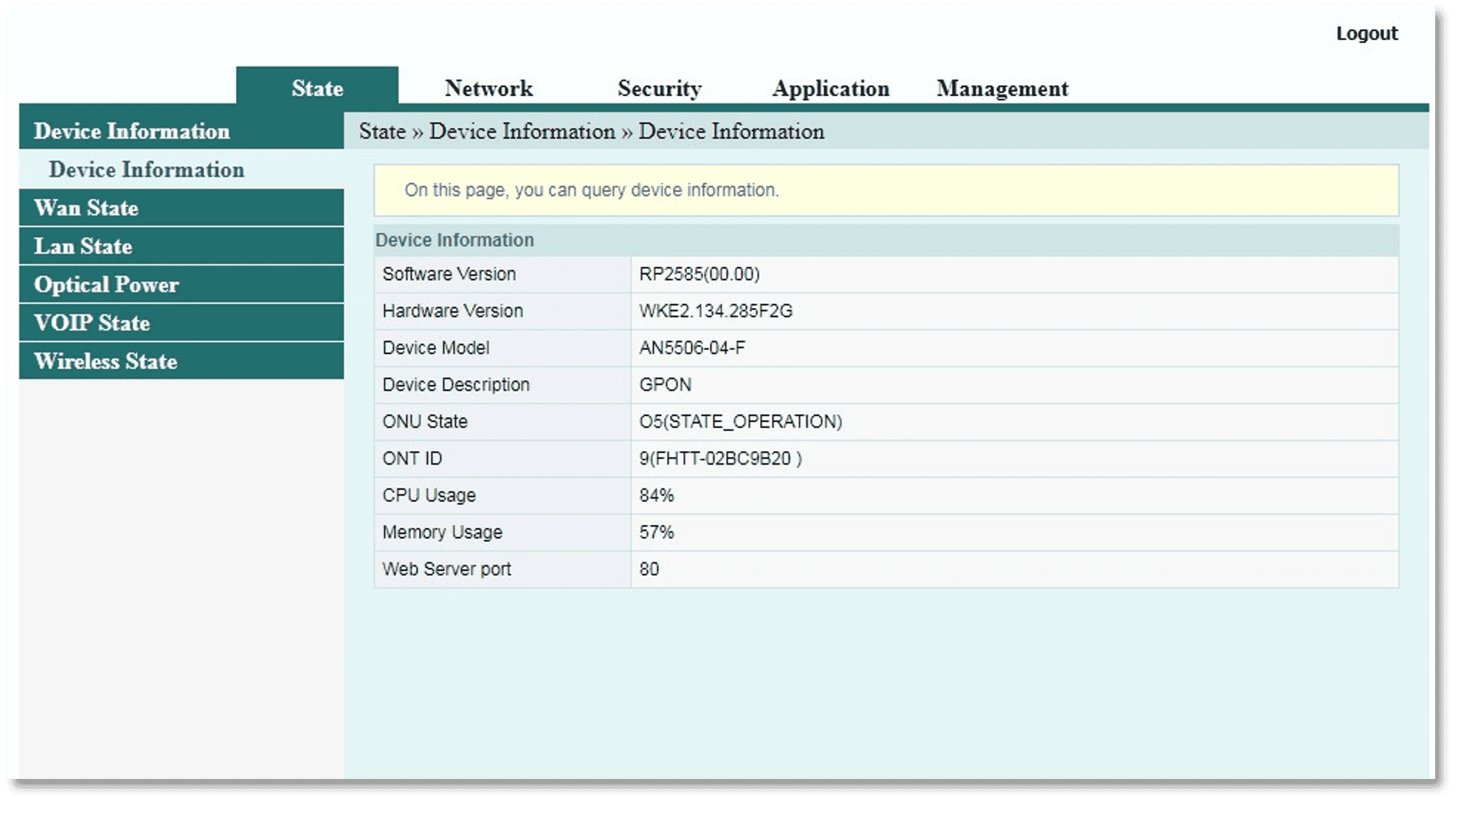View Wireless State section
Viewport: 1461px width, 821px height.
click(x=106, y=361)
